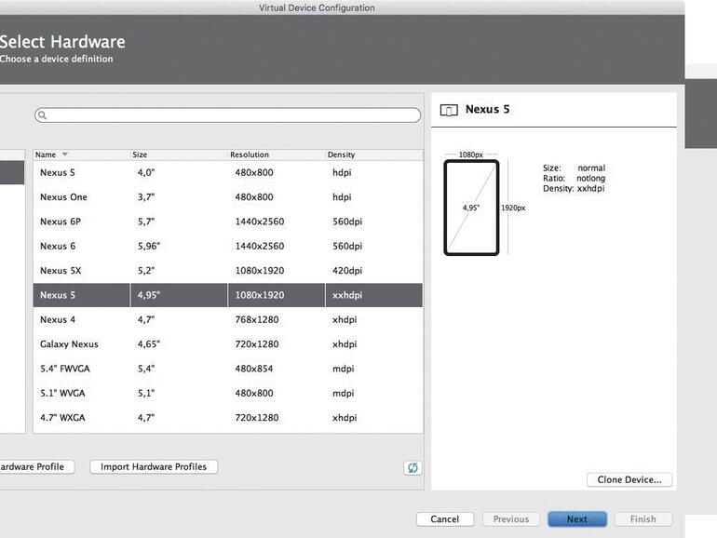Click the 3,7" size cell
This screenshot has height=538, width=717.
point(146,197)
